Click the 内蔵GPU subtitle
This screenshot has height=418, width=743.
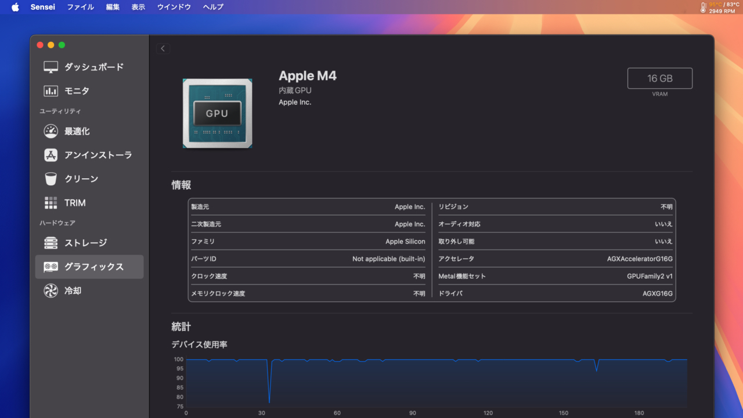point(295,91)
